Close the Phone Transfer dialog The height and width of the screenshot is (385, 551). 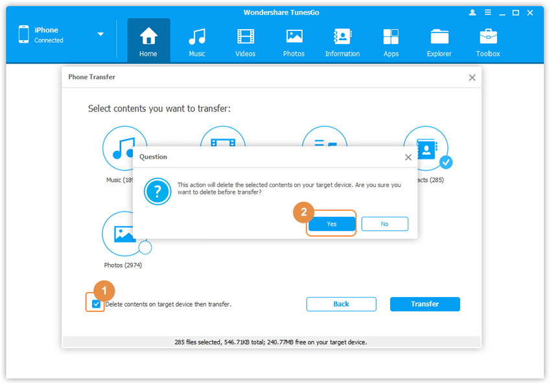click(x=472, y=78)
